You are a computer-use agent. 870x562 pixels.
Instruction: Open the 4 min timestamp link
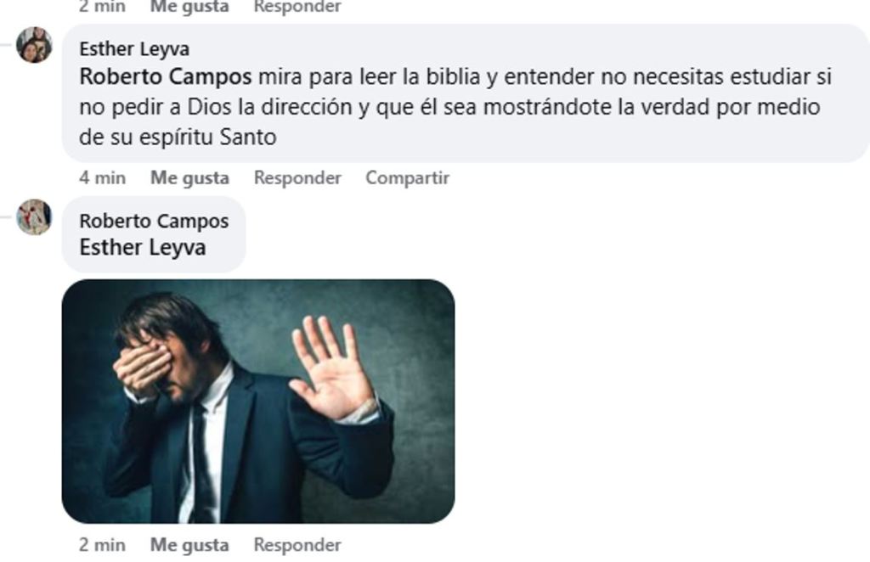click(102, 178)
